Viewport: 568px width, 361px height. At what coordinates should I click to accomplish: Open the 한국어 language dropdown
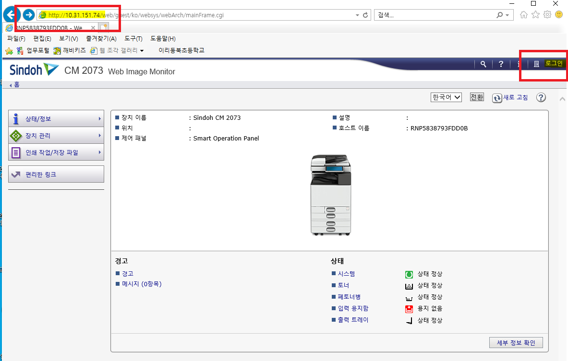coord(447,97)
